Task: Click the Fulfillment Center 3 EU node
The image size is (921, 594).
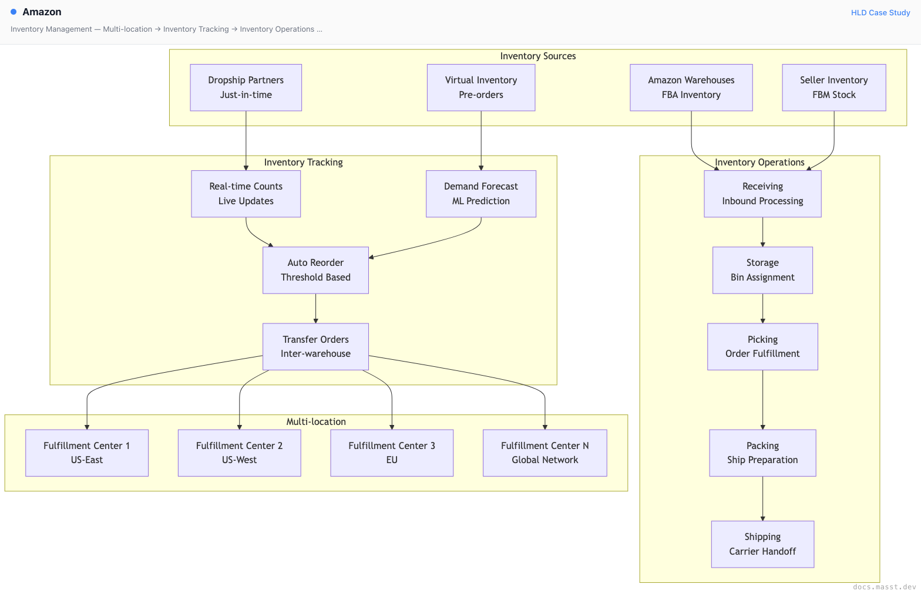Action: pyautogui.click(x=392, y=453)
